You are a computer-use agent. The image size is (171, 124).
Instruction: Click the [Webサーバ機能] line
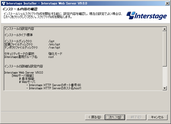[x=23, y=75]
